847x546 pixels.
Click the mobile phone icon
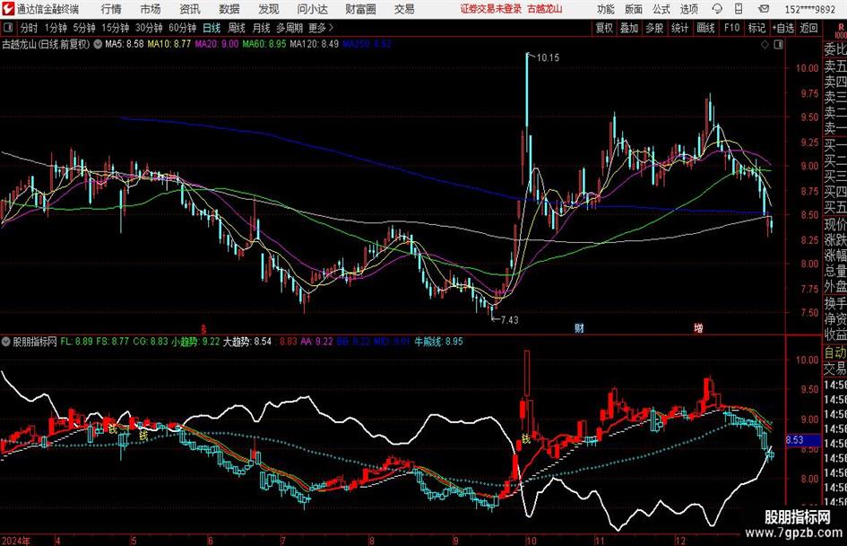coord(739,9)
